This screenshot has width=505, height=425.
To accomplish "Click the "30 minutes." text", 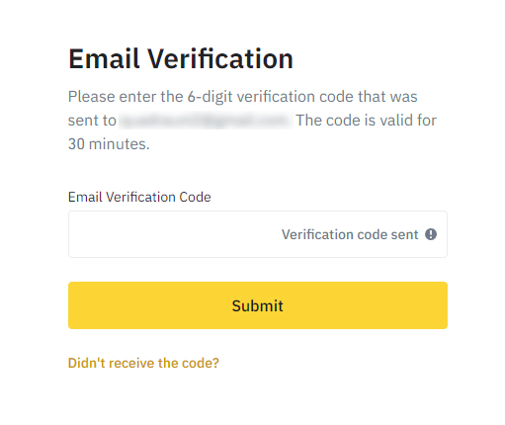I will [109, 144].
